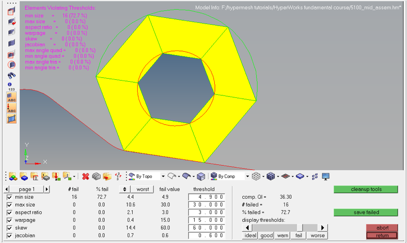Go to next criteria page arrow

47,189
